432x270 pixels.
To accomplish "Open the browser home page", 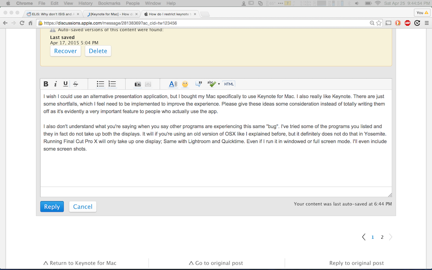I will pos(30,23).
